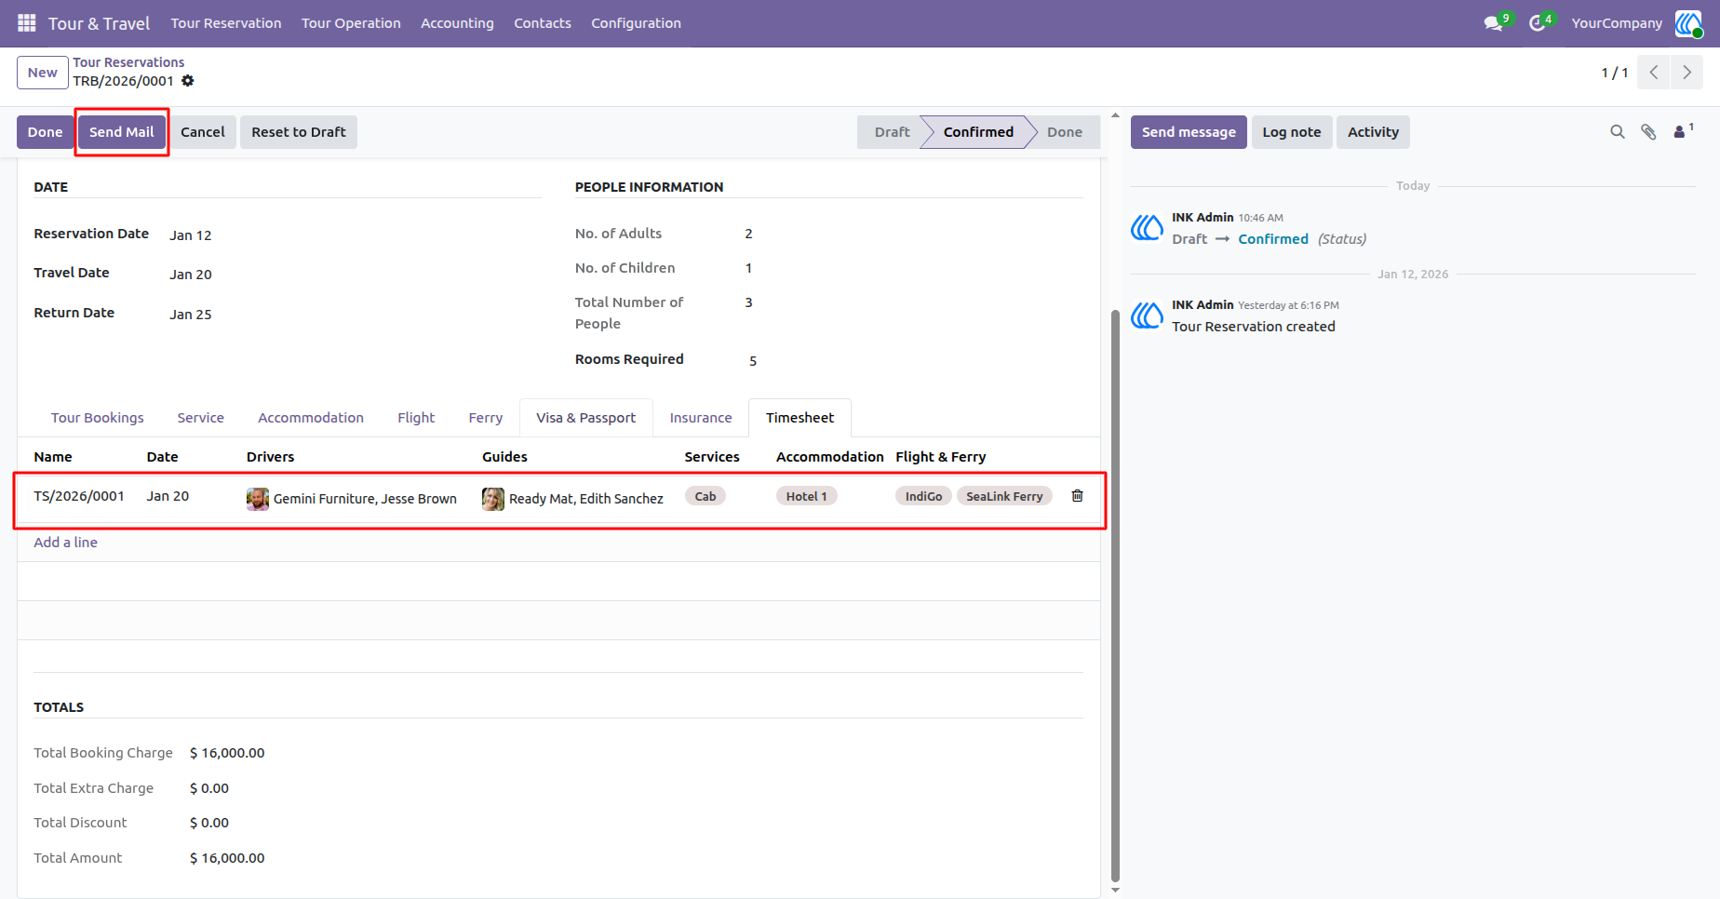Click the user avatar in top bar

point(1688,23)
